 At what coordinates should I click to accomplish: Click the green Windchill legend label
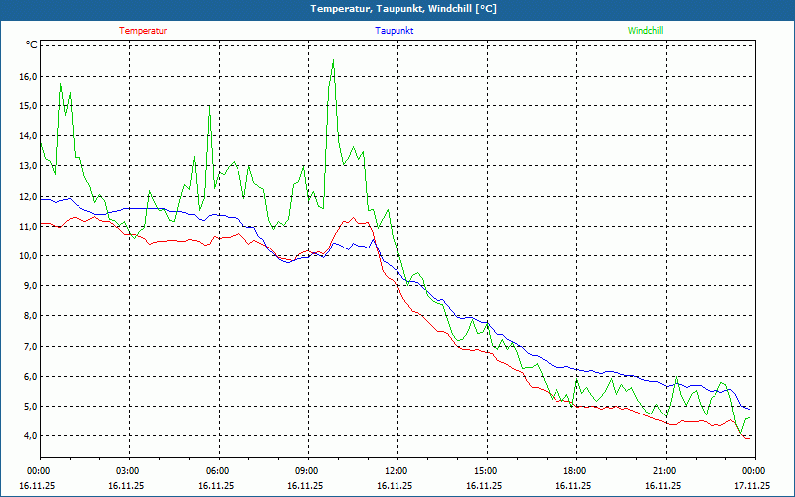[645, 31]
